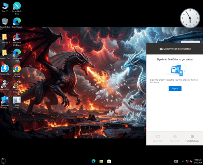Click the analog clock desktop gadget
Viewport: 203px width, 165px height.
190,18
